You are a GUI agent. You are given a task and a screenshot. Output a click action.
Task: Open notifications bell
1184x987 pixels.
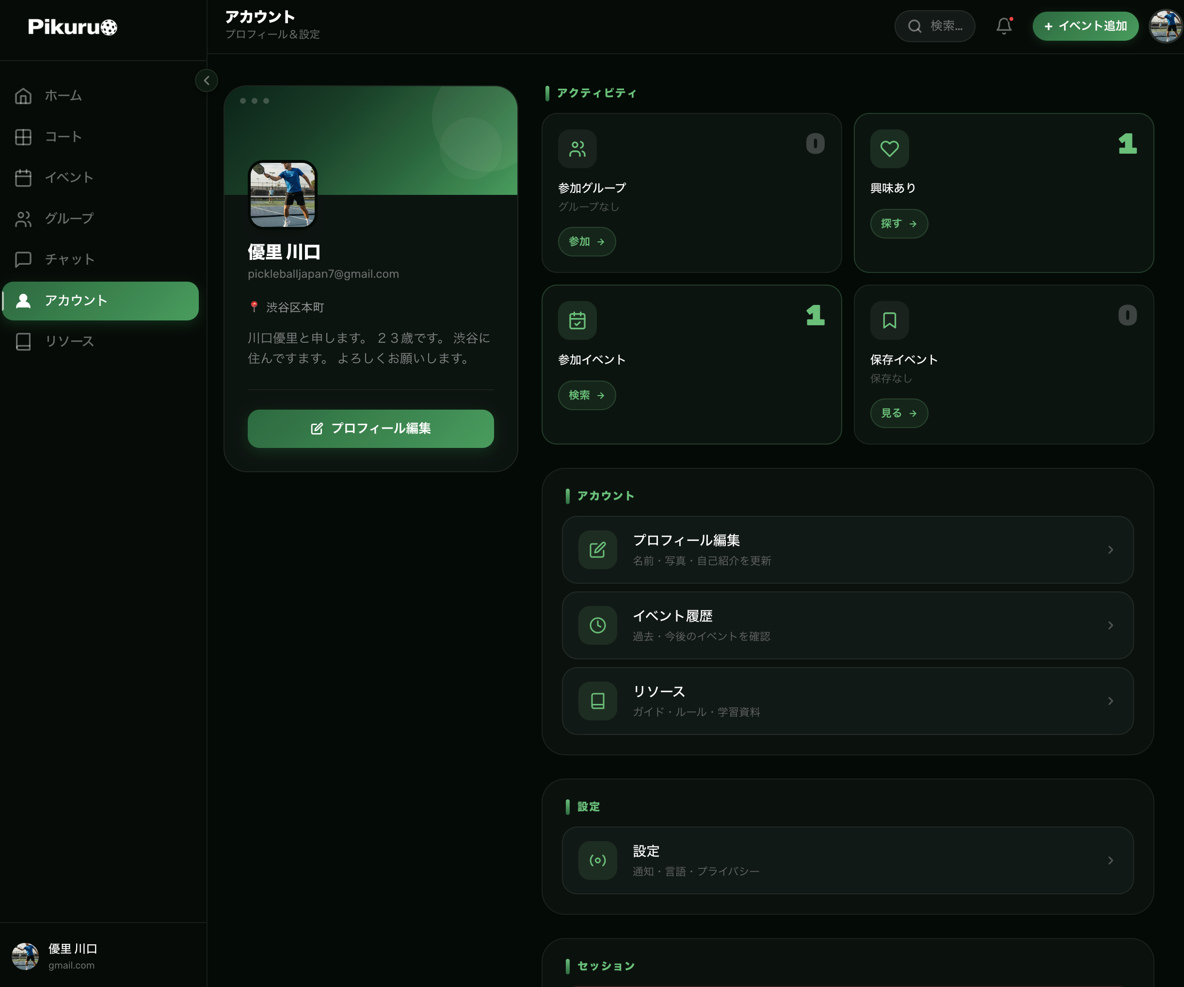coord(1004,26)
